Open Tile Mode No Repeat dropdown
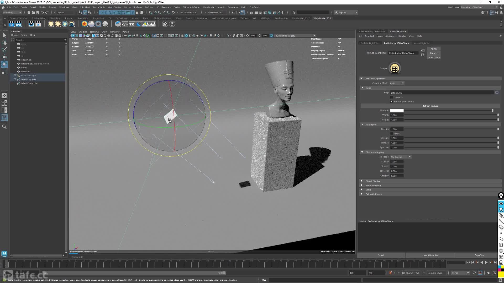This screenshot has width=504, height=283. [401, 157]
